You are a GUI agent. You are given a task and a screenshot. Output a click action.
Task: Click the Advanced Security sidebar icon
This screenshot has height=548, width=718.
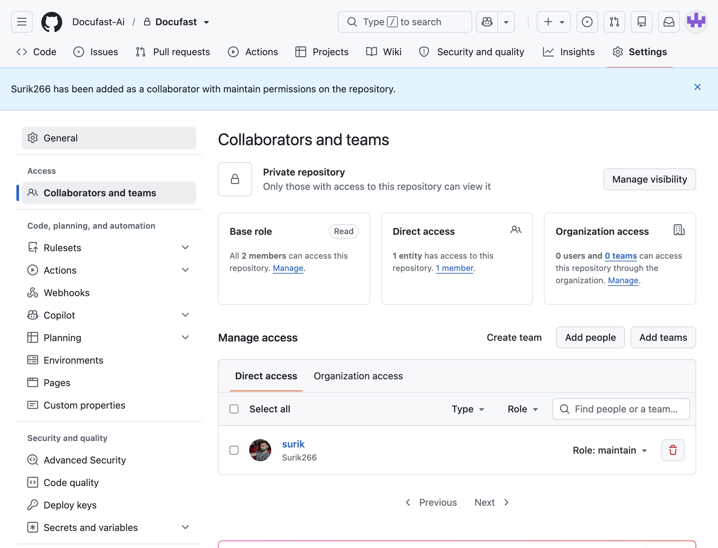tap(33, 460)
